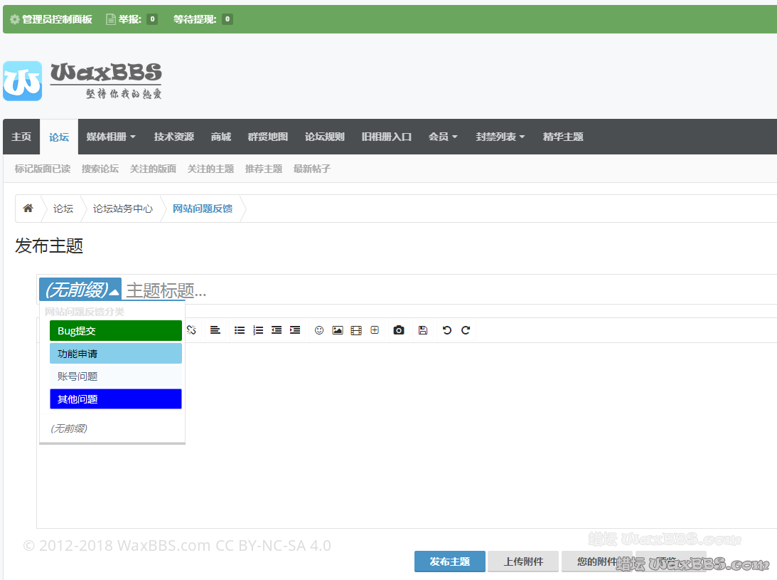This screenshot has height=580, width=777.
Task: Select the green Bug提交 prefix
Action: pos(115,331)
